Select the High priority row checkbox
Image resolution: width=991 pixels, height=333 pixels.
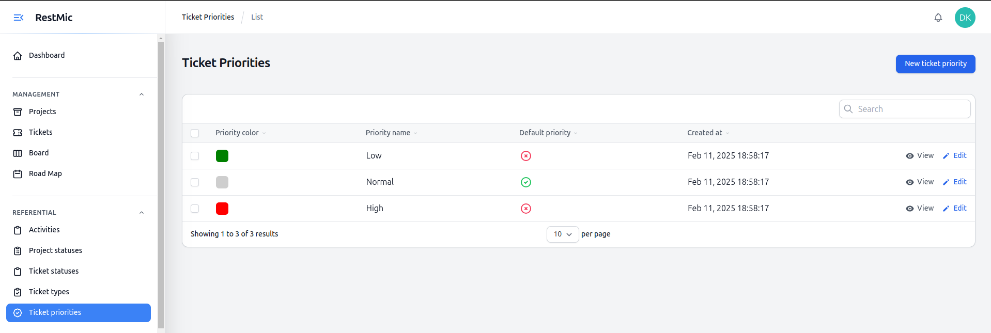point(195,209)
